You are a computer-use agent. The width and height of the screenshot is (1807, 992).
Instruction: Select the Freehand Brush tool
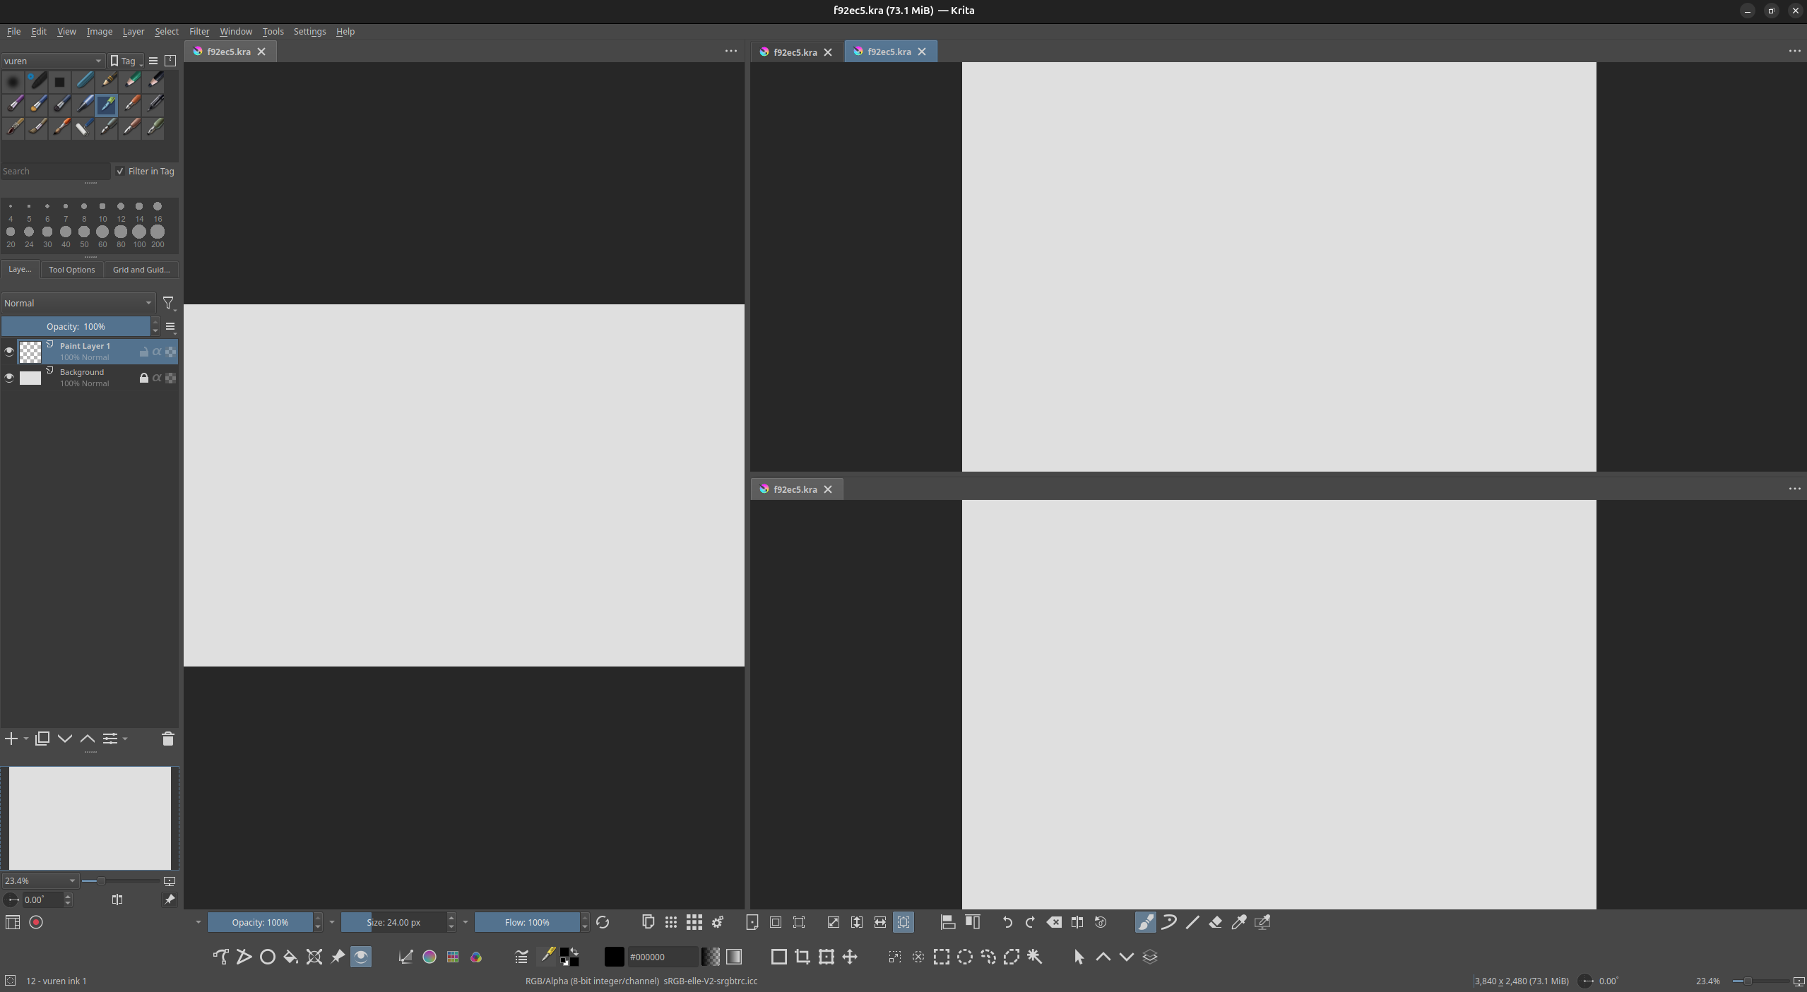pos(1145,922)
